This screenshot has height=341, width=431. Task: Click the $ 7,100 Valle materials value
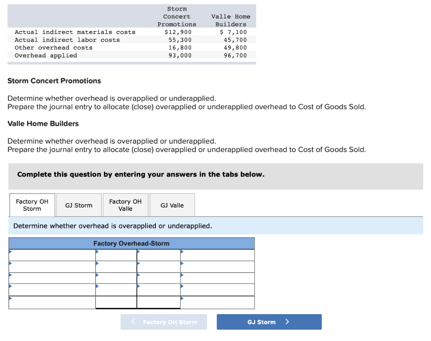click(x=233, y=32)
